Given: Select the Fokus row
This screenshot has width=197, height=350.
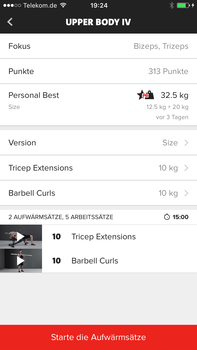Looking at the screenshot, I should coord(98,46).
